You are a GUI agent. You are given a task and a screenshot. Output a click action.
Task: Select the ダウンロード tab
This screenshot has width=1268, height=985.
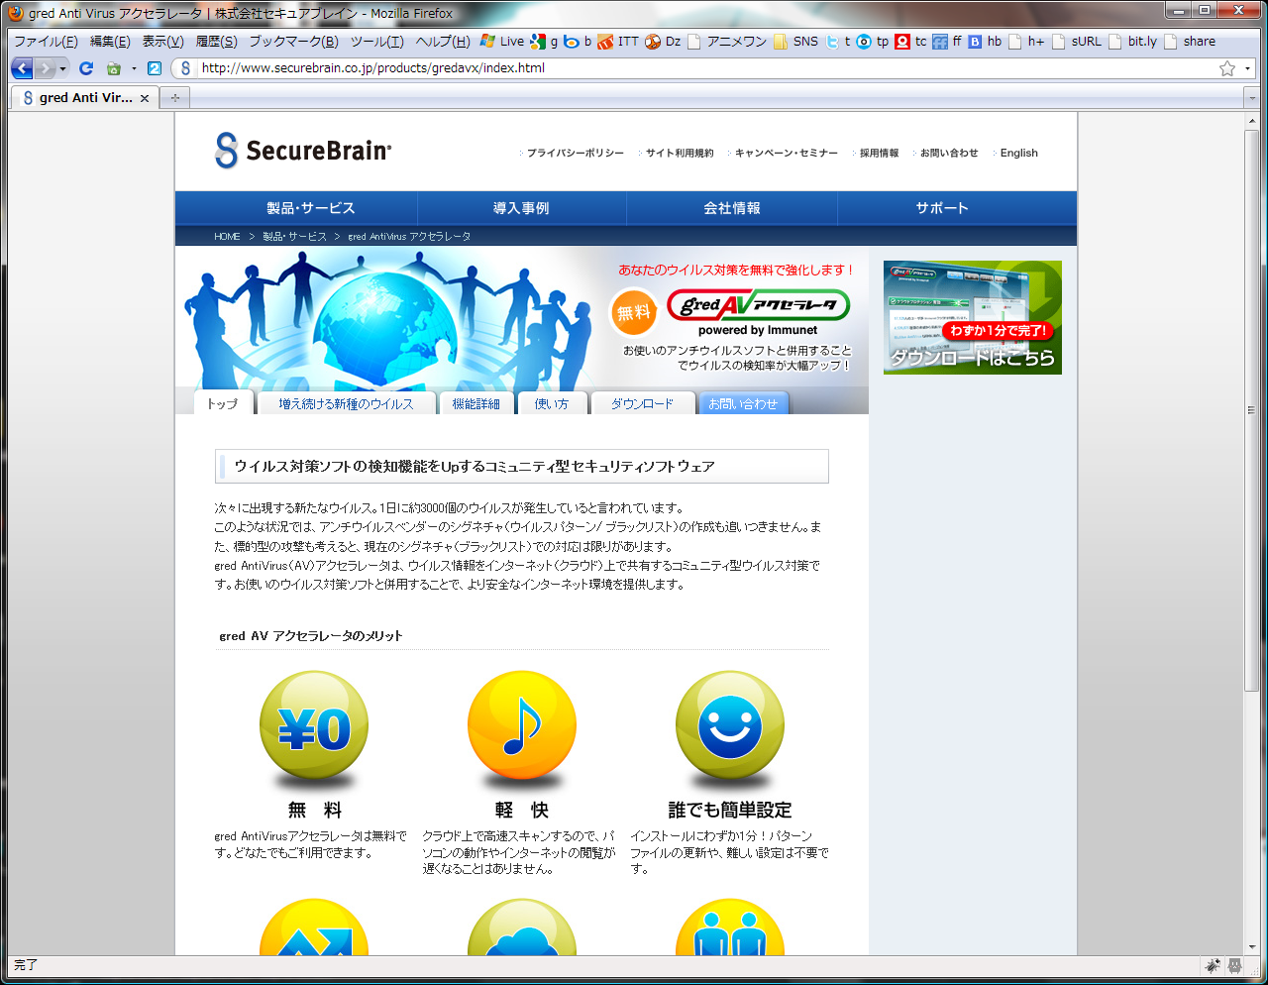642,404
